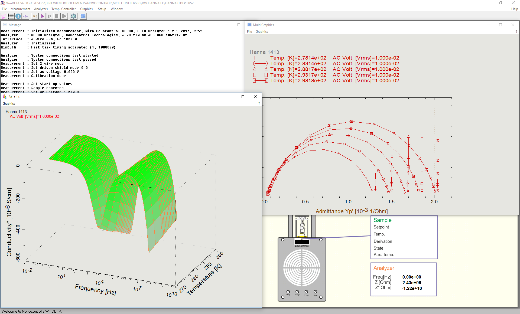Maximize the Message window

point(239,25)
